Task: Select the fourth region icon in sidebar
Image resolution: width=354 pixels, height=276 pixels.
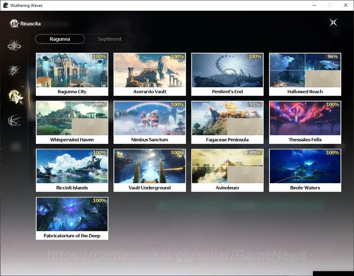Action: [x=14, y=120]
